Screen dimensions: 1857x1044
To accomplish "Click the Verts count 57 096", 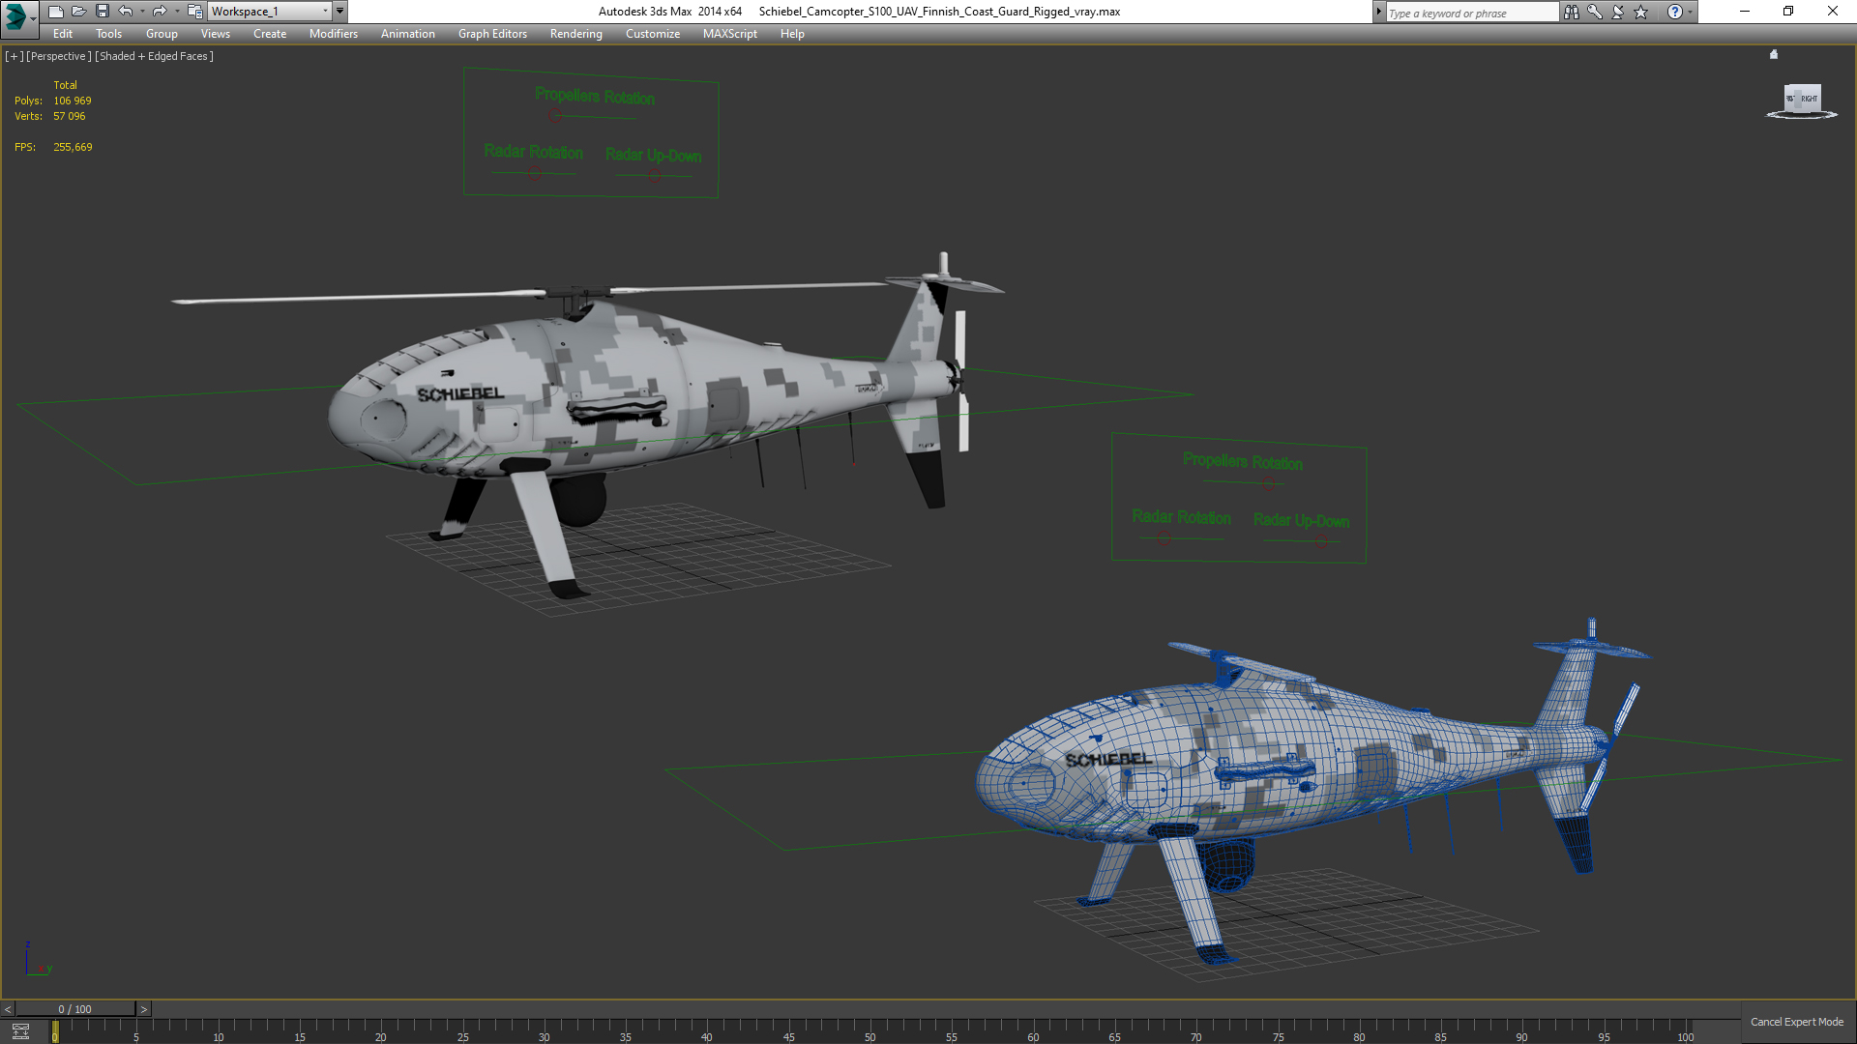I will [x=69, y=116].
